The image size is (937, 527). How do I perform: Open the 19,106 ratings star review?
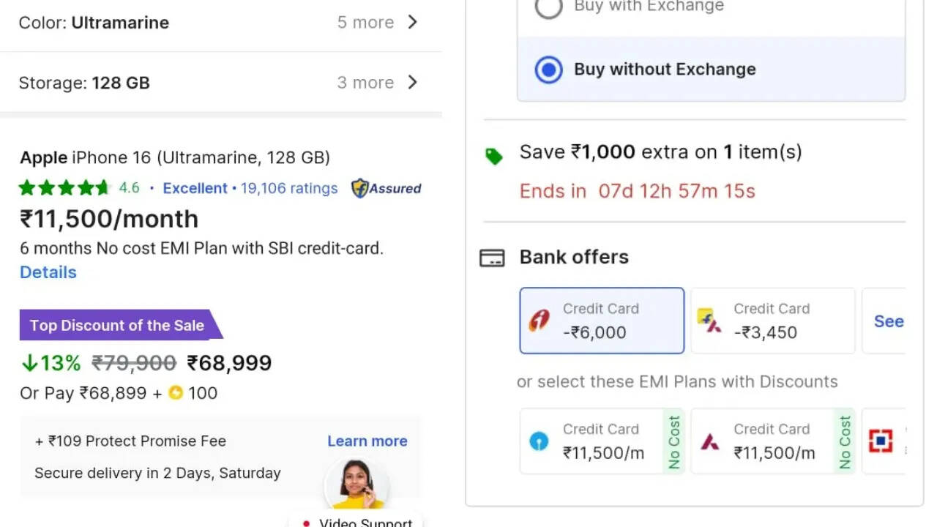pyautogui.click(x=289, y=188)
